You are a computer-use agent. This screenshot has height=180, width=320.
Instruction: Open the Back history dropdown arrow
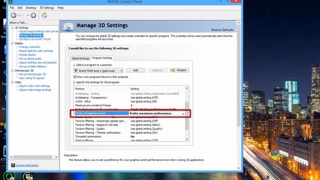pos(28,15)
